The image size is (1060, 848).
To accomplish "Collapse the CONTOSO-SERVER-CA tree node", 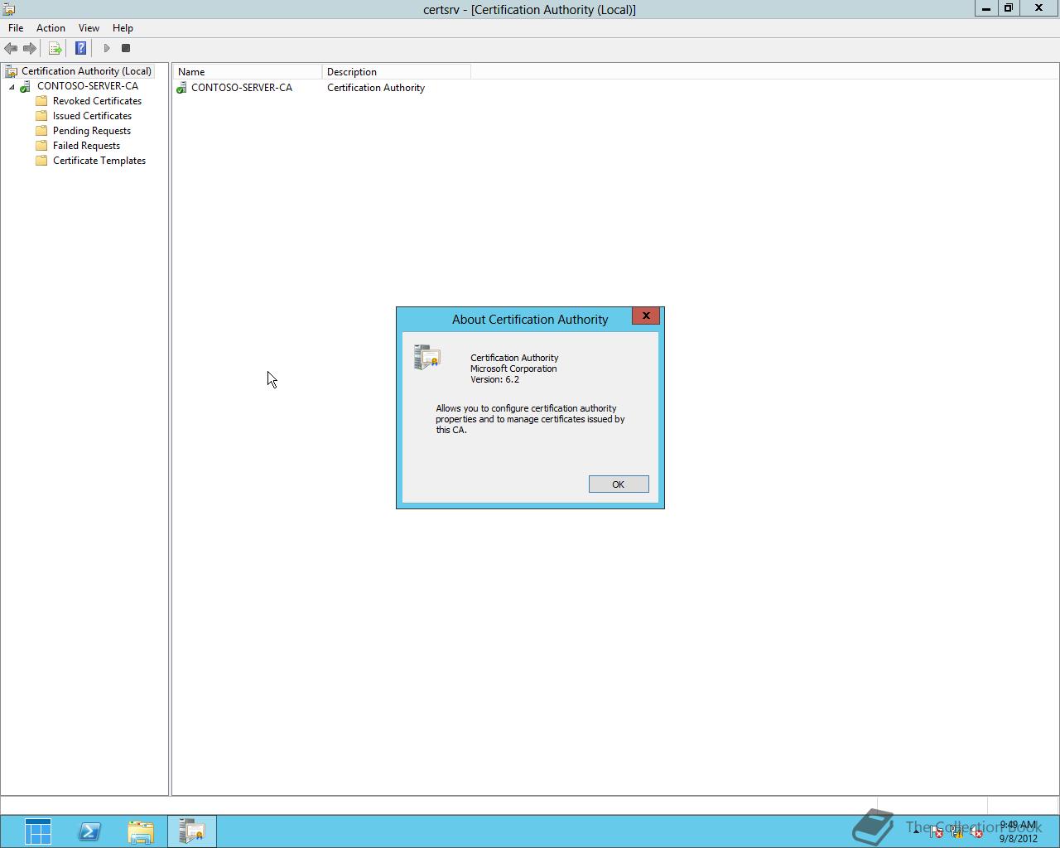I will click(x=12, y=87).
